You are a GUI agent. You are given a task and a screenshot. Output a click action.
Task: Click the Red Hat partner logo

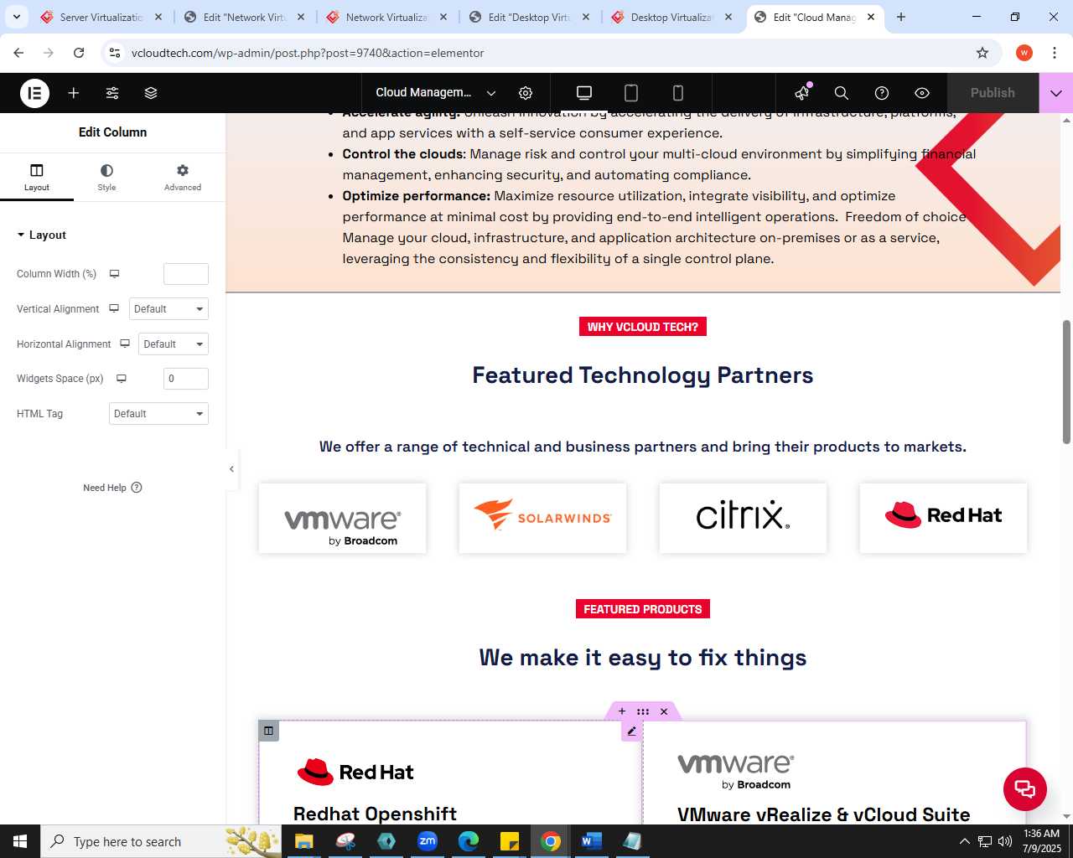[943, 519]
